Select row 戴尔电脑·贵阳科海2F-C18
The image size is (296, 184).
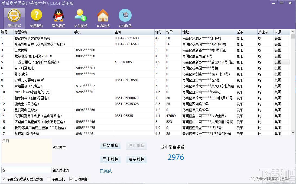145,56
